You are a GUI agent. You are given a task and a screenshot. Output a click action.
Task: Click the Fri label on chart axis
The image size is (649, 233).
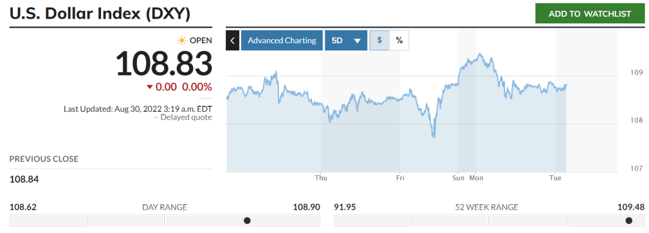400,178
